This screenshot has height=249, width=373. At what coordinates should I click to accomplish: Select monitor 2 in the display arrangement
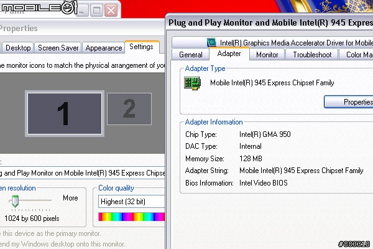[129, 109]
